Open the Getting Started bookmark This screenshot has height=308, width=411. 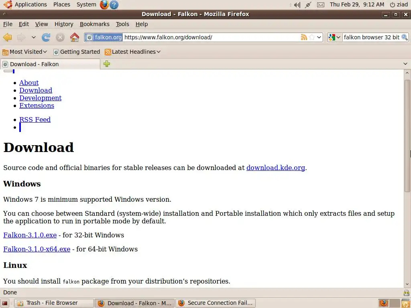[x=77, y=52]
